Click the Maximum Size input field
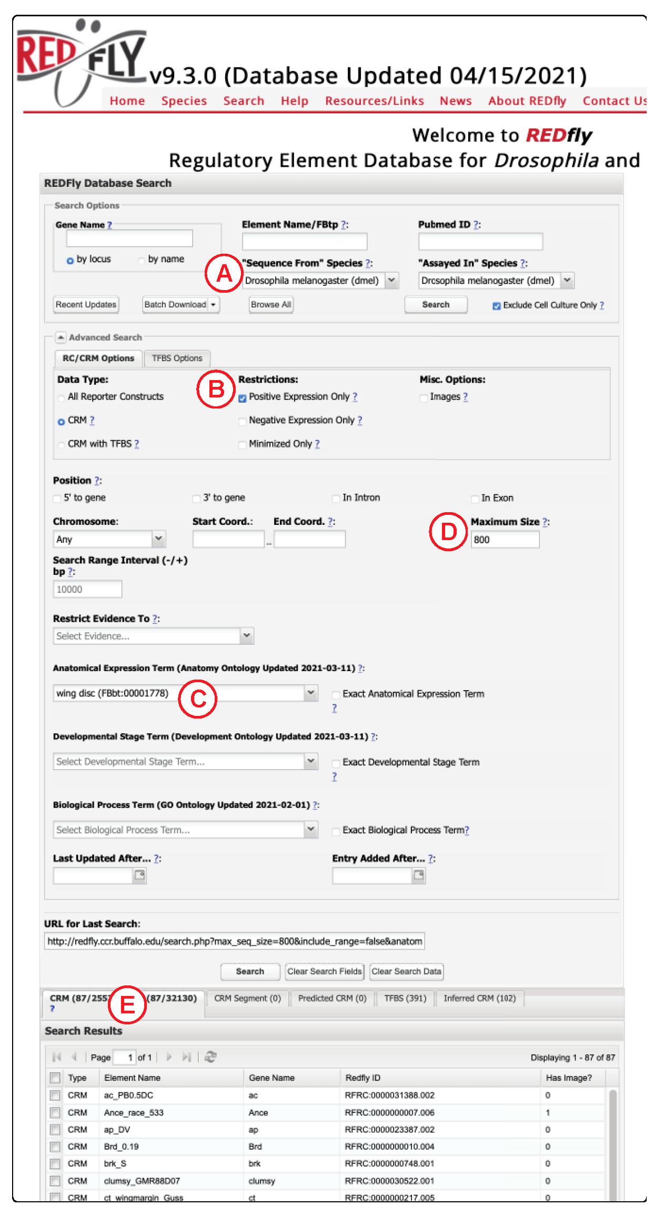This screenshot has width=664, height=1216. pos(504,540)
